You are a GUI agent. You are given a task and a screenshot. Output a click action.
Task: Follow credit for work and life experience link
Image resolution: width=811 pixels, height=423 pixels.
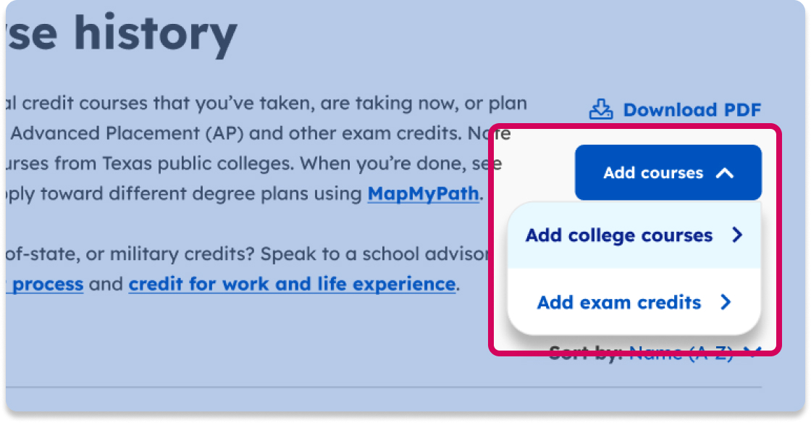tap(292, 284)
